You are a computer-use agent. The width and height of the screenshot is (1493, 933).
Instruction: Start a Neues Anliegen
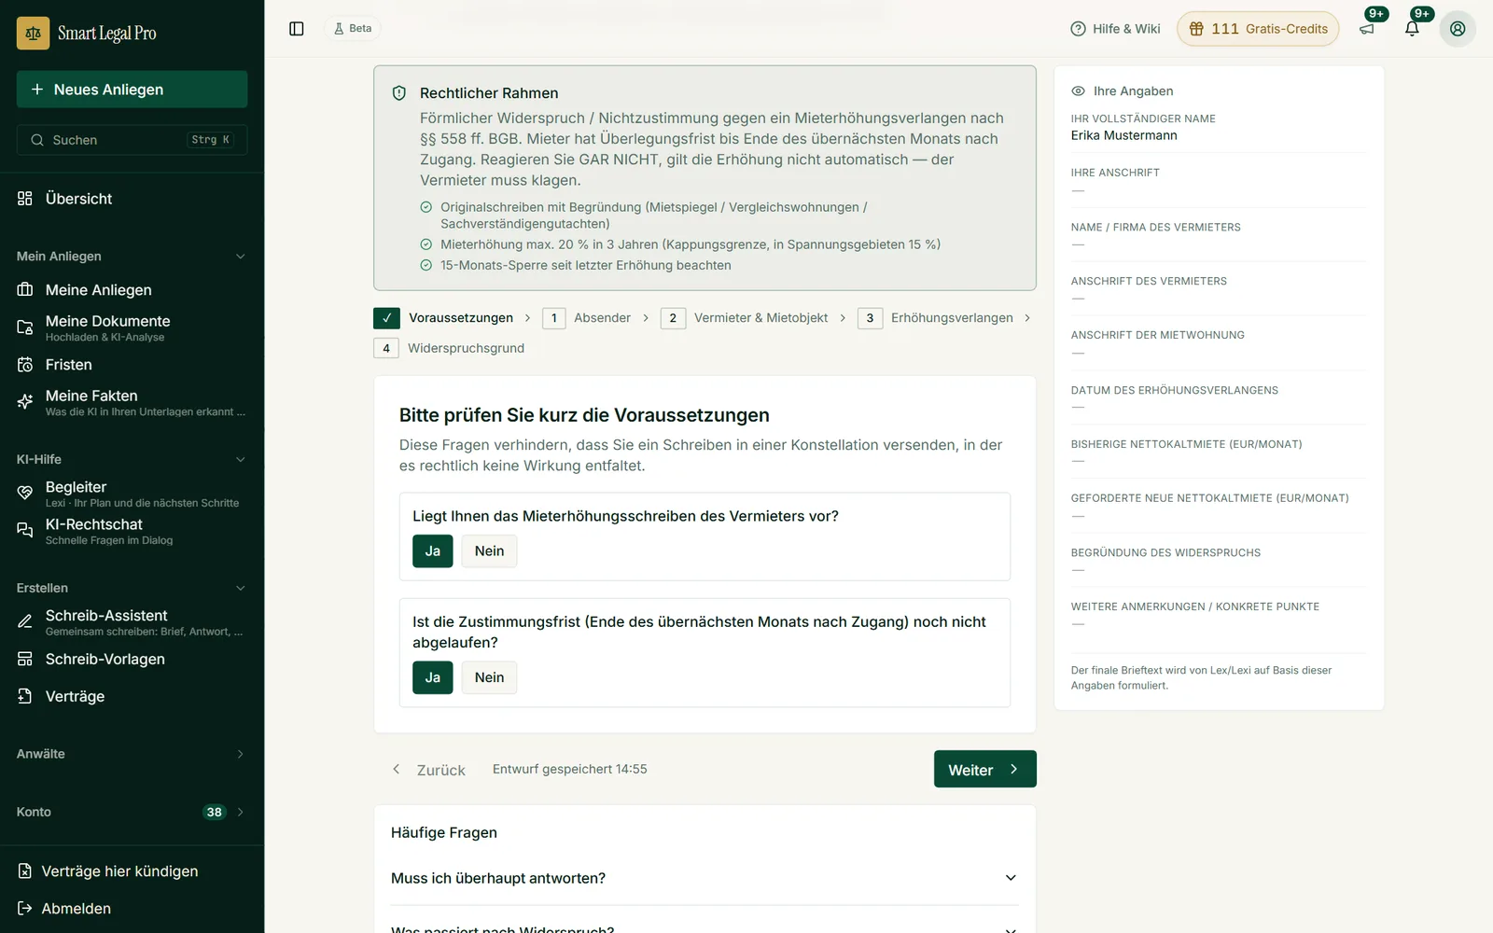tap(132, 90)
